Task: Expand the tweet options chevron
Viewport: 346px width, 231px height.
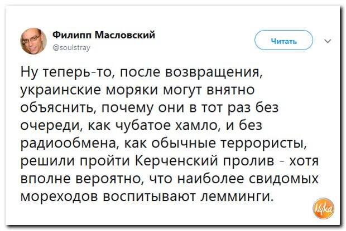Action: [x=328, y=41]
